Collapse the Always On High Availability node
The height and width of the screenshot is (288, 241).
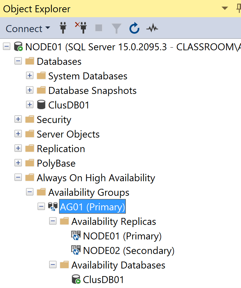coord(18,178)
